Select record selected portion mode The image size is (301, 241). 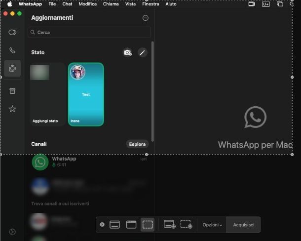pos(186,224)
